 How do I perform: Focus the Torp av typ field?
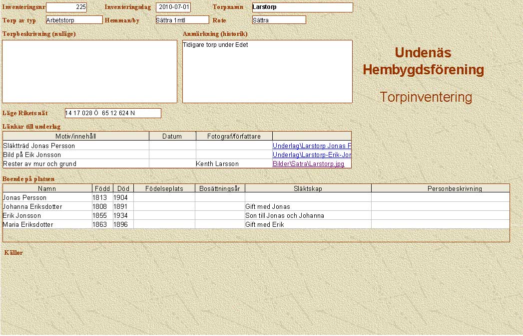click(74, 20)
